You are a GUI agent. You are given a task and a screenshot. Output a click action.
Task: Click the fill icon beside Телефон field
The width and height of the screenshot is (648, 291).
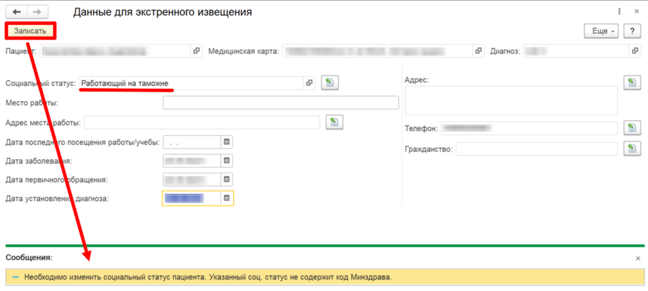click(x=632, y=128)
